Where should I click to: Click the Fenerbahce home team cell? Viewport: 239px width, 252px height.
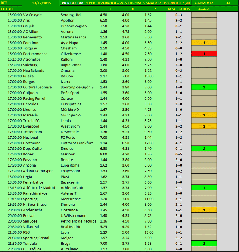tap(33, 182)
